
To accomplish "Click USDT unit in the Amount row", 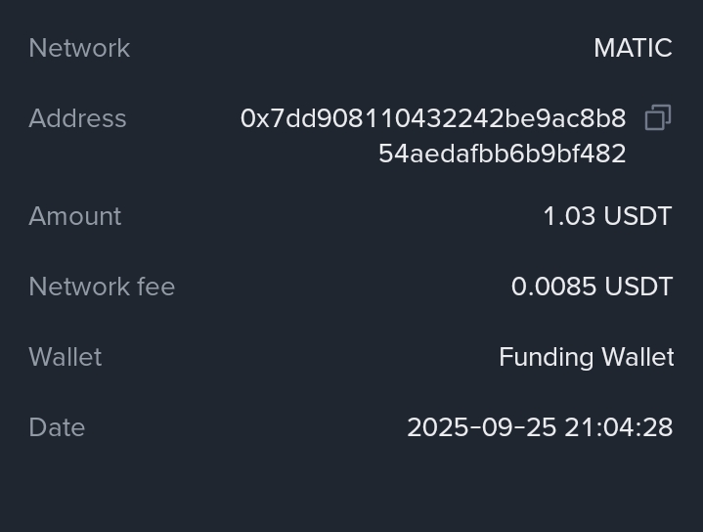I will pos(638,216).
